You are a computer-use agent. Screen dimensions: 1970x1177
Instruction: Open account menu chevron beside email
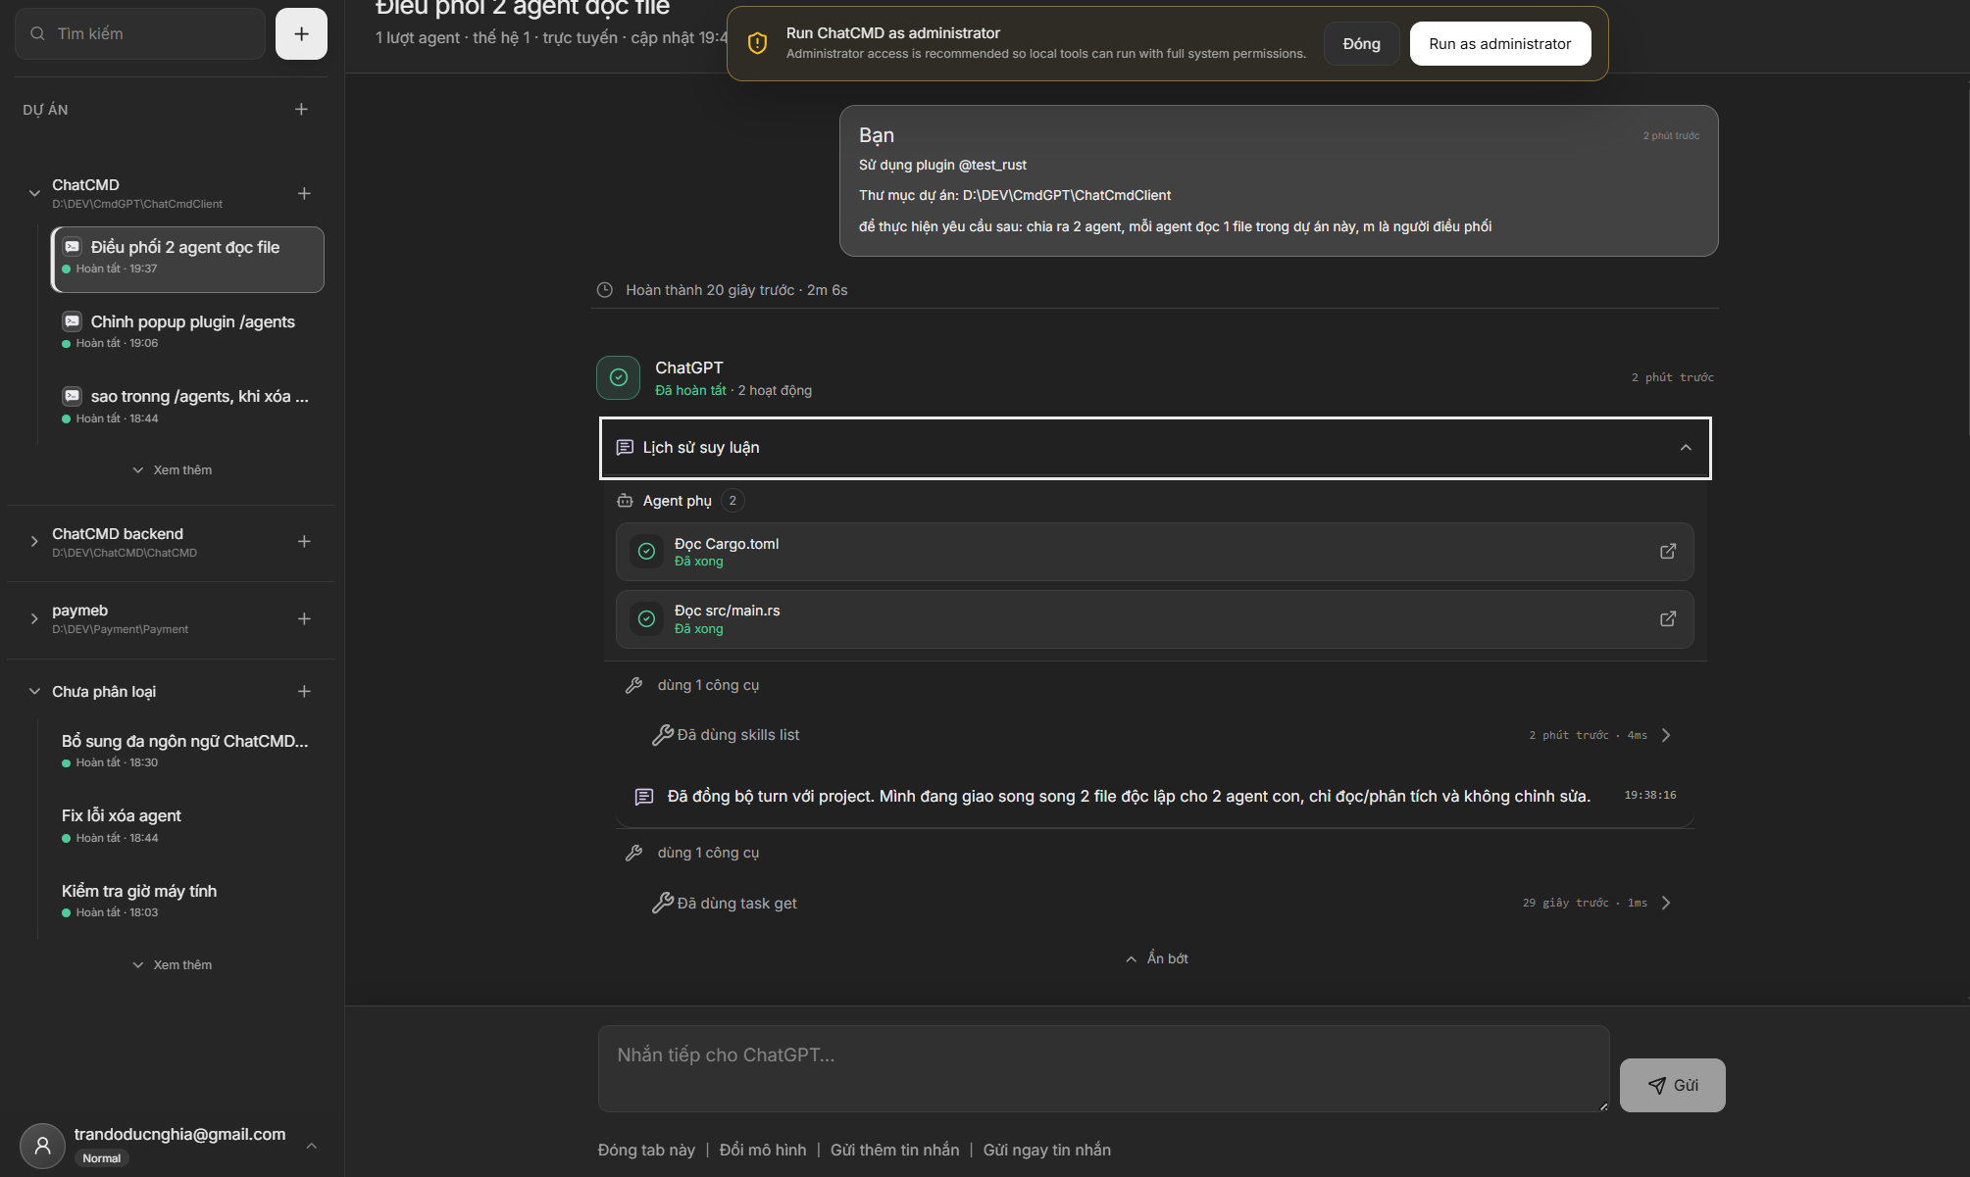click(312, 1145)
